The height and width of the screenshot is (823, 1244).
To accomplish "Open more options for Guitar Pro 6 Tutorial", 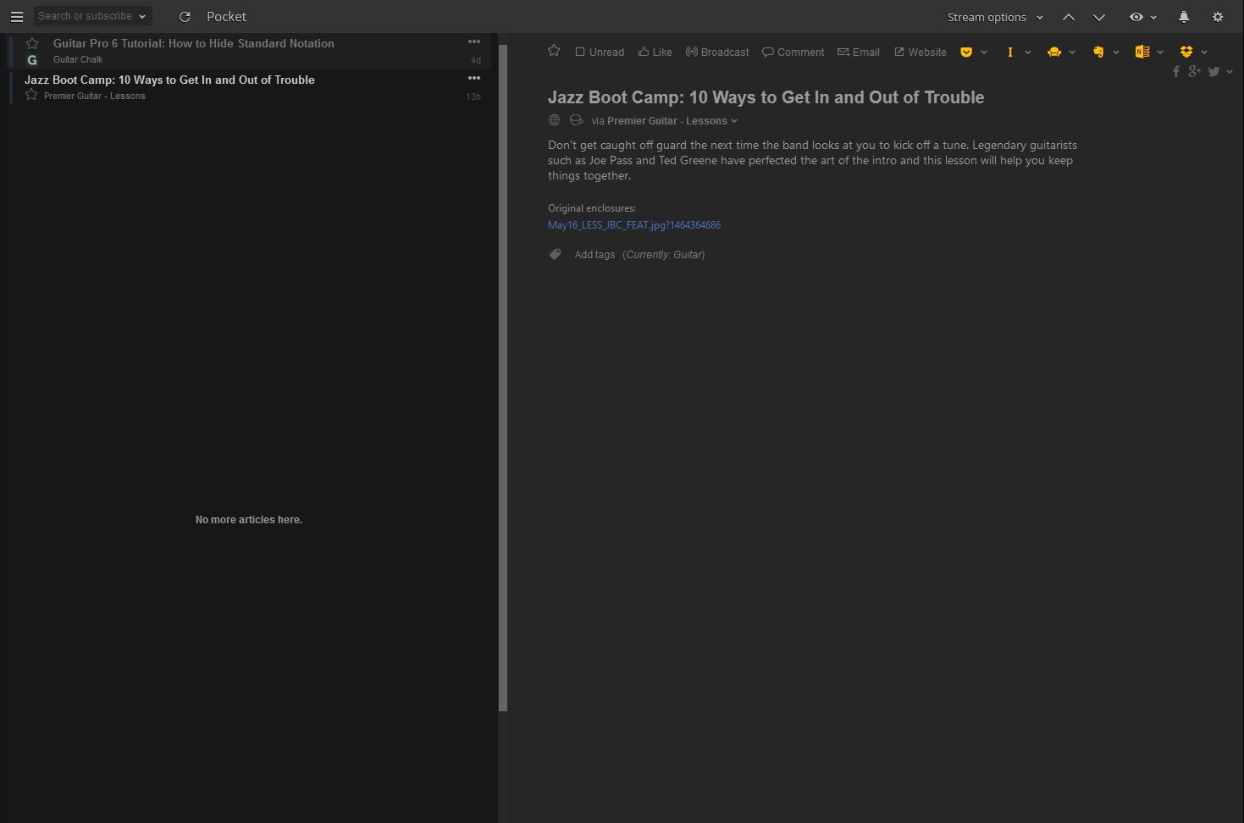I will coord(474,41).
